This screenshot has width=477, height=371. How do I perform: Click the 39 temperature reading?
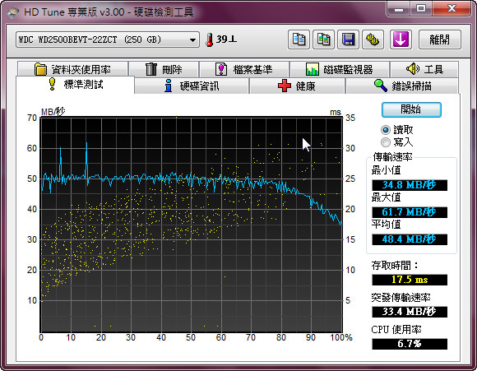click(226, 39)
